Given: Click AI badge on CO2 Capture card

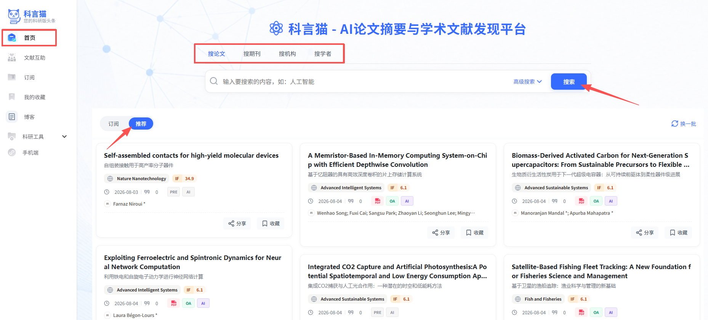Looking at the screenshot, I should [x=392, y=312].
